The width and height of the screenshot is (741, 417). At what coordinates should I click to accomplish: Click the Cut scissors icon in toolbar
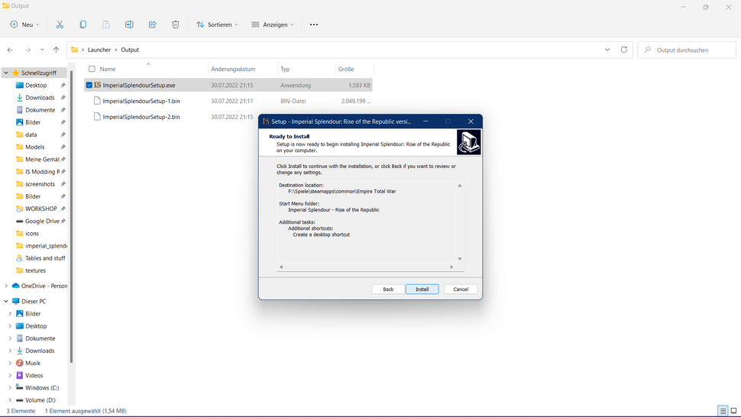60,24
